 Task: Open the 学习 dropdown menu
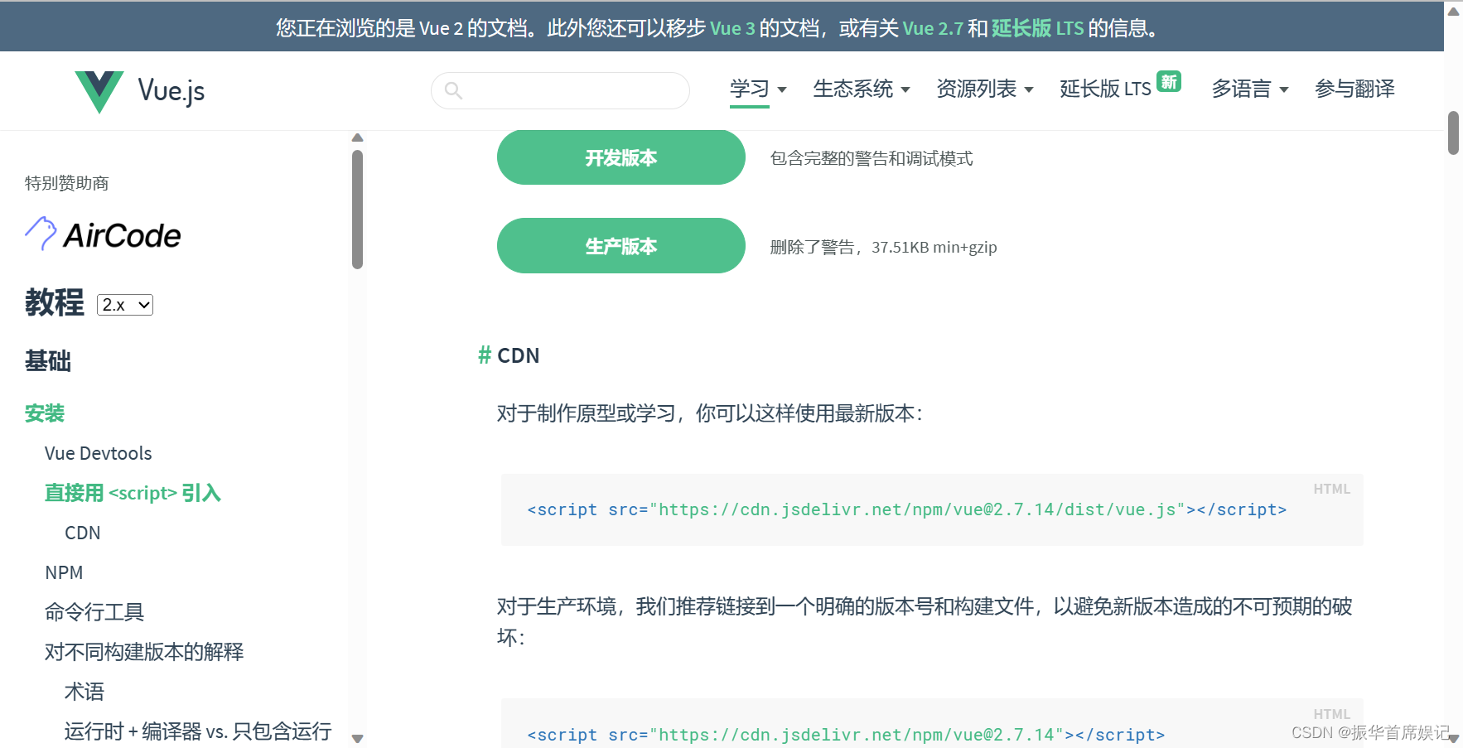[758, 89]
